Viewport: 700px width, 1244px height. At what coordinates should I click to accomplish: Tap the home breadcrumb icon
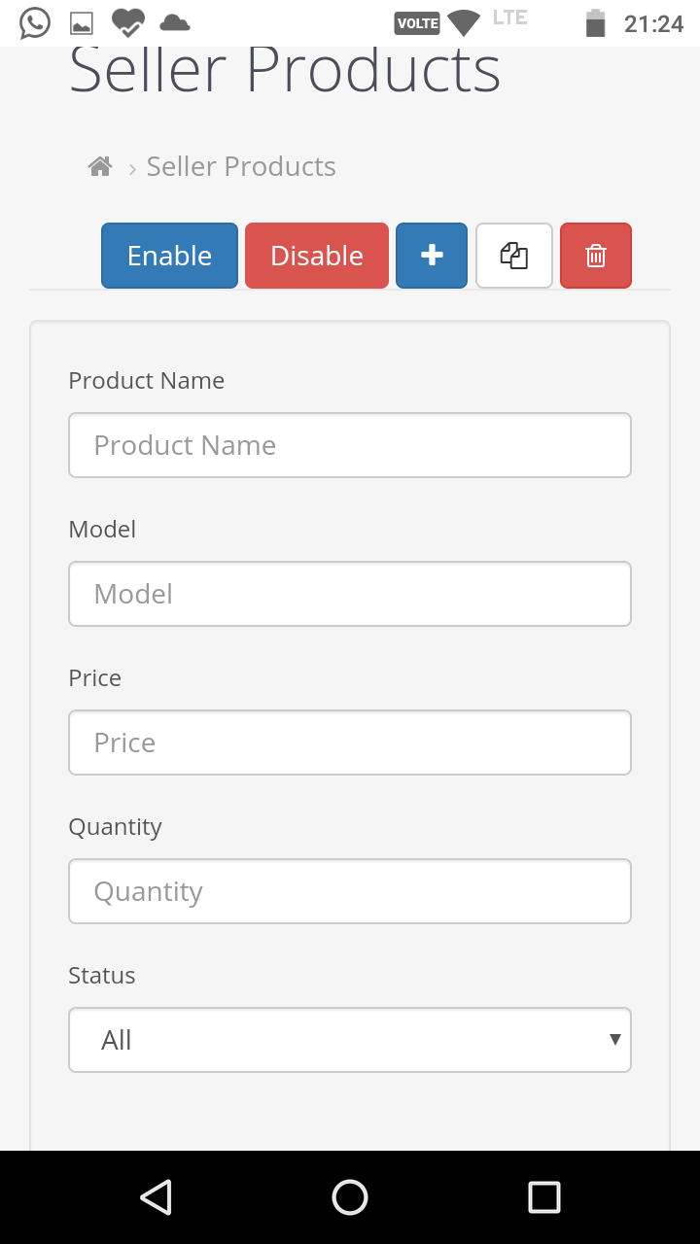click(100, 167)
